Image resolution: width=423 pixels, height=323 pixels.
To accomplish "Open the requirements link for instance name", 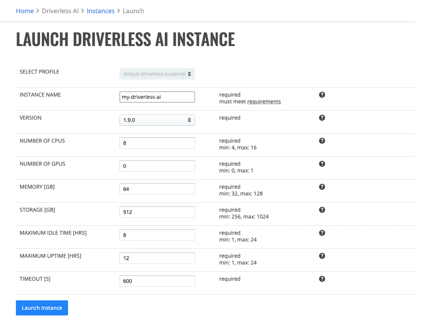I will point(264,102).
